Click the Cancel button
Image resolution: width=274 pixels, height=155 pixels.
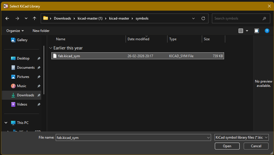coord(256,146)
